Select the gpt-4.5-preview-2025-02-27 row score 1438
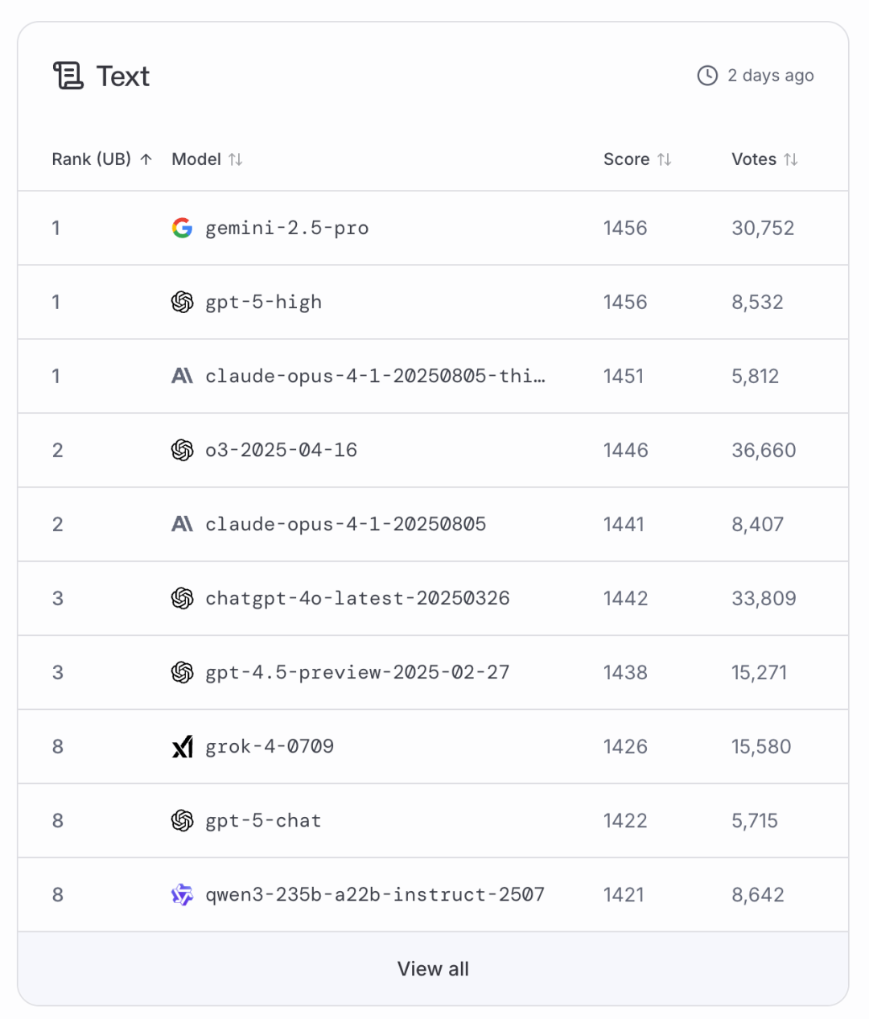869x1019 pixels. tap(625, 672)
